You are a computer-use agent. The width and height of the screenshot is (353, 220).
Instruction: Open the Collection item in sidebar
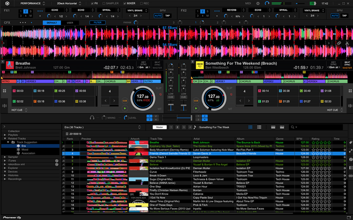pos(14,131)
